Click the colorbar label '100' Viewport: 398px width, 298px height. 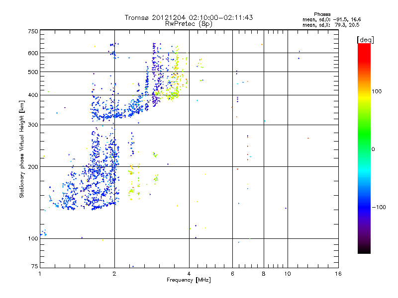tap(377, 91)
